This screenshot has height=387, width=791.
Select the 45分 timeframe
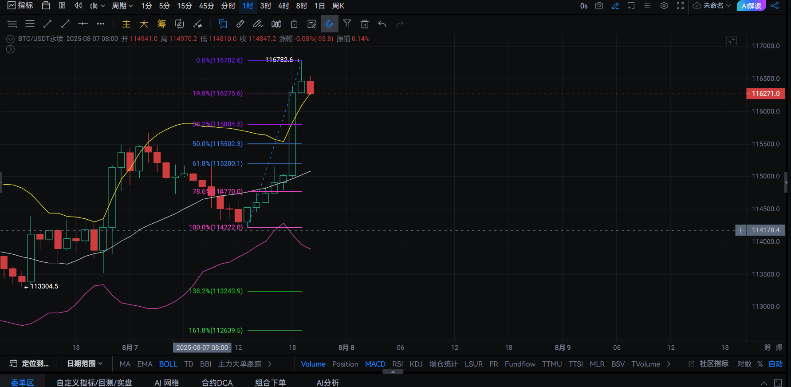(x=206, y=6)
